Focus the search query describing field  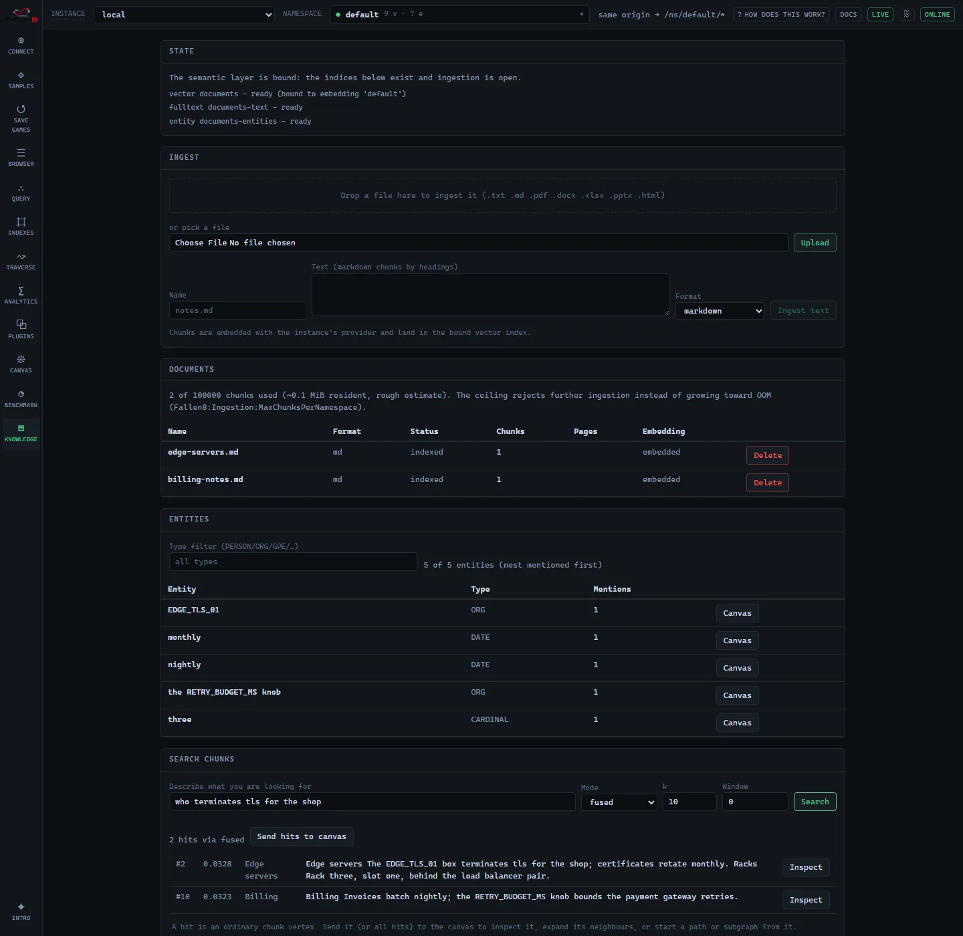372,802
